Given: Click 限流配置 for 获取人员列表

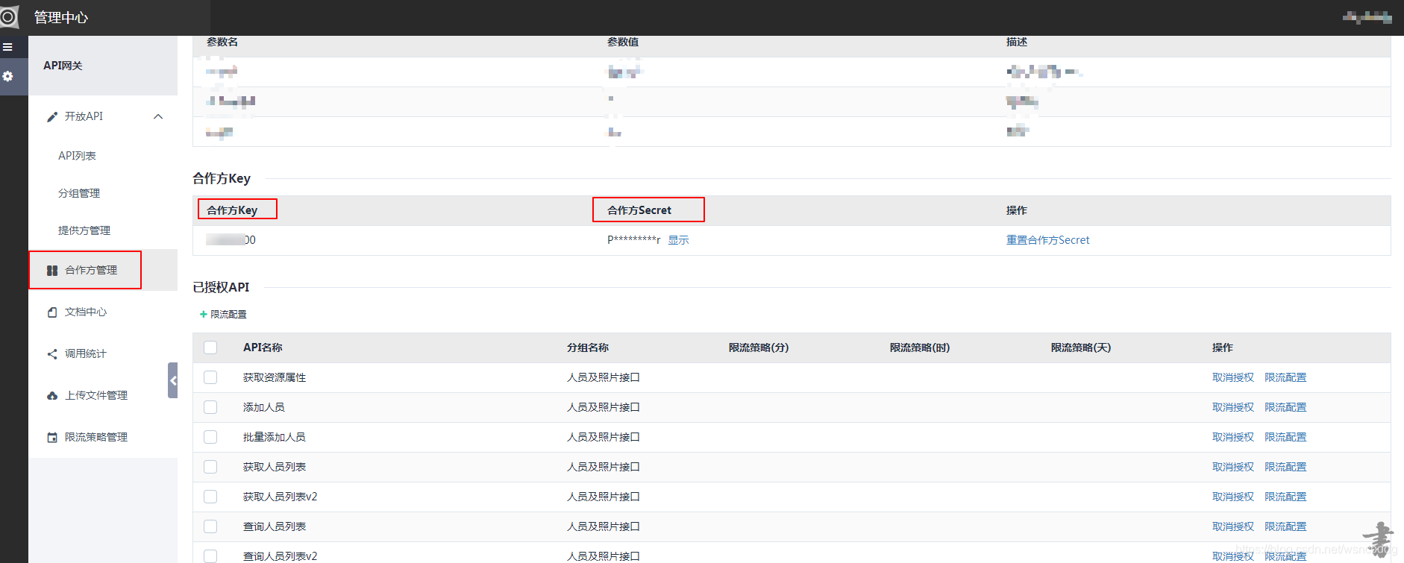Looking at the screenshot, I should coord(1285,467).
